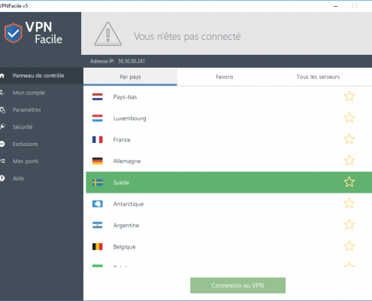Select the Pays-bas country name
Viewport: 372px width, 301px height.
[x=125, y=97]
